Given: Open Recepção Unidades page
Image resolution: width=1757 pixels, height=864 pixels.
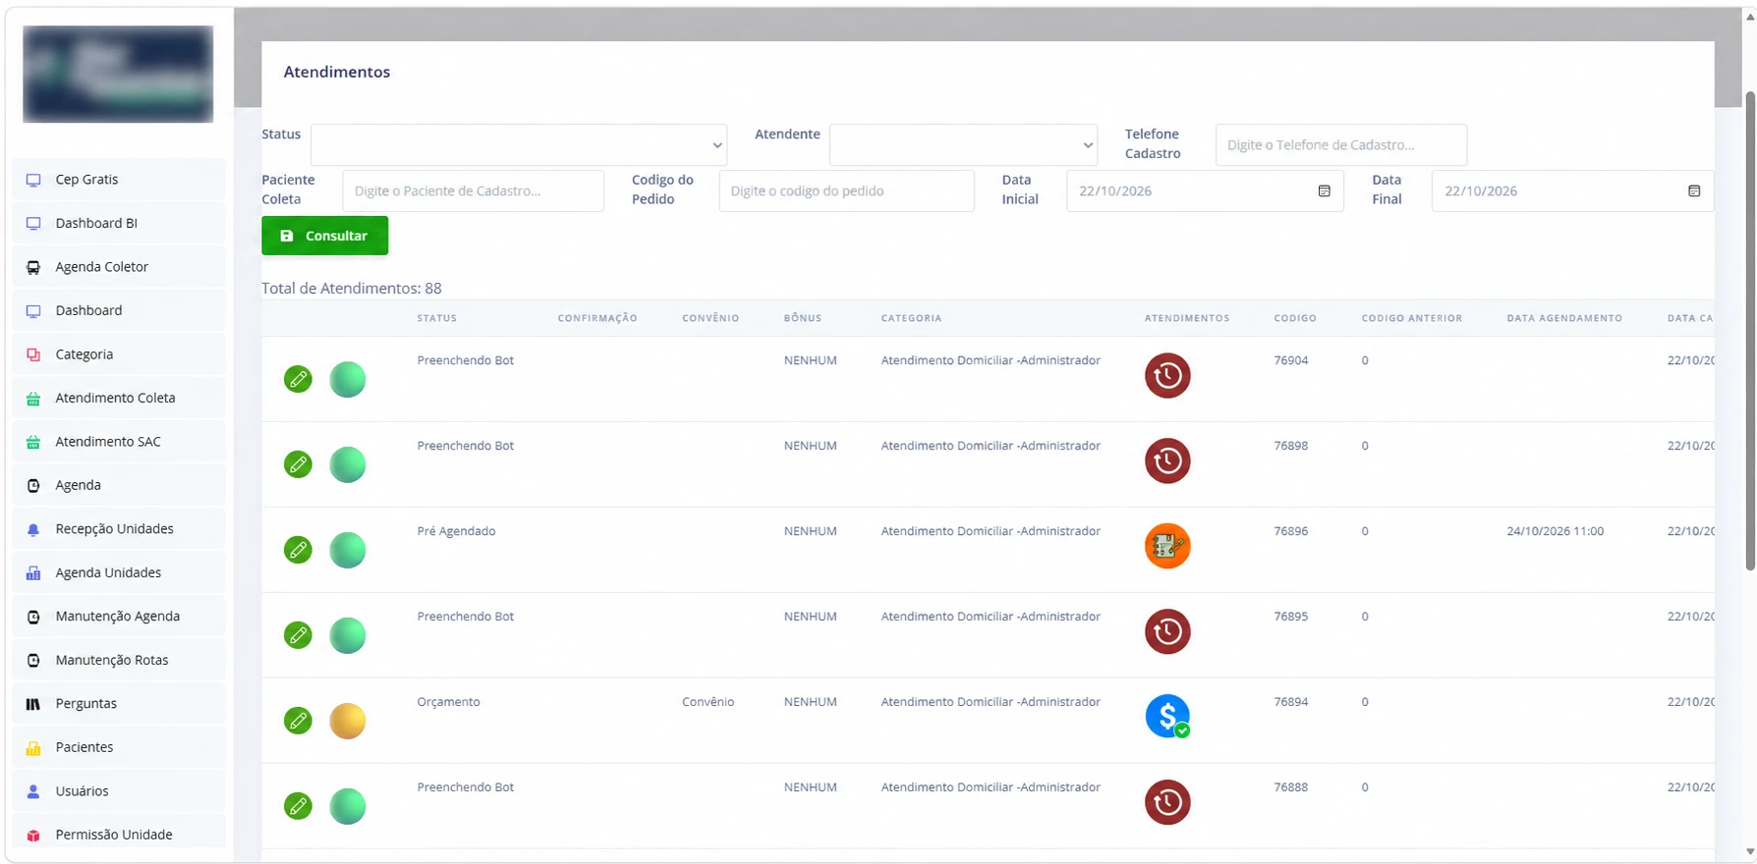Looking at the screenshot, I should [118, 529].
